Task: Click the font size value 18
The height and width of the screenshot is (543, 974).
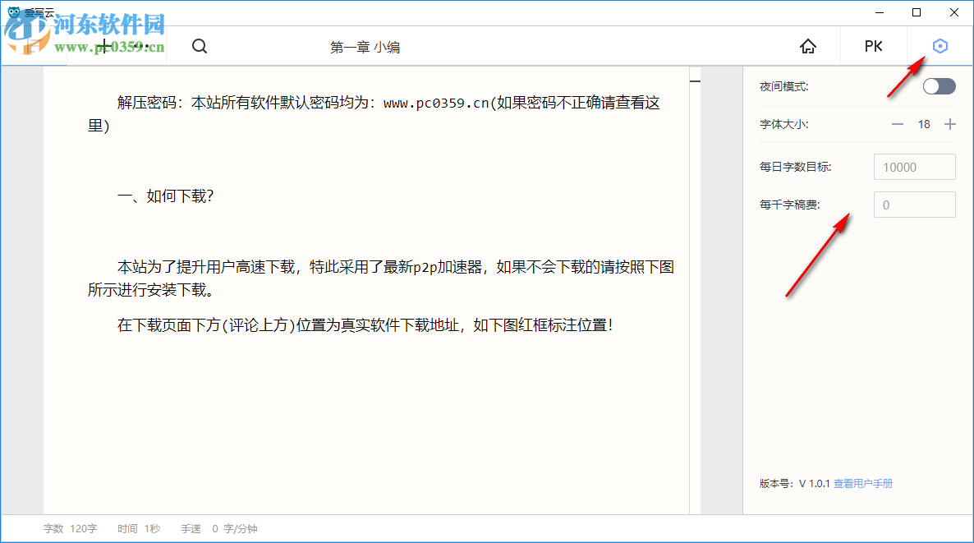Action: click(924, 124)
